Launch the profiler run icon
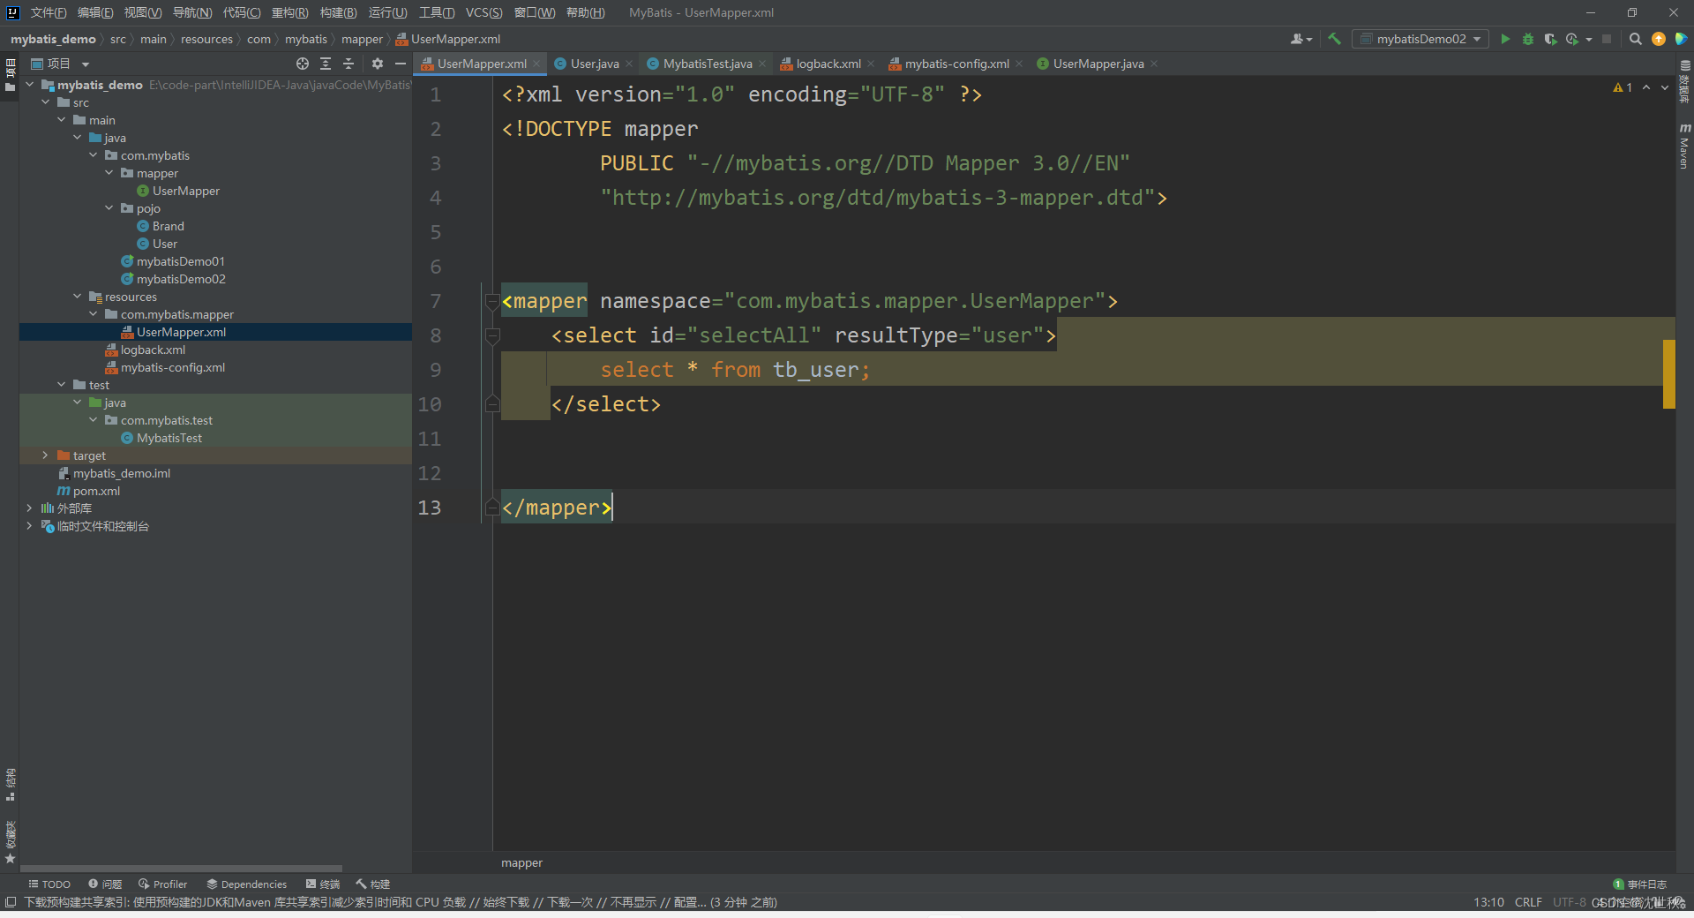 1572,39
